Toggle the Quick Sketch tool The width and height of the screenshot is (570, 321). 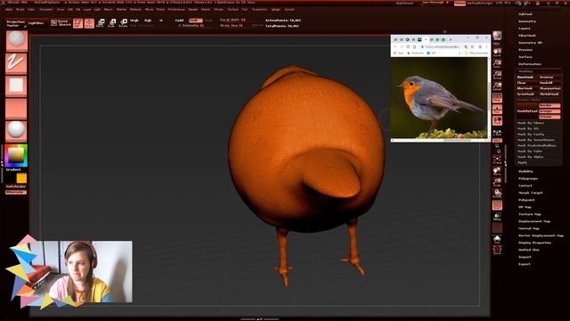(61, 23)
